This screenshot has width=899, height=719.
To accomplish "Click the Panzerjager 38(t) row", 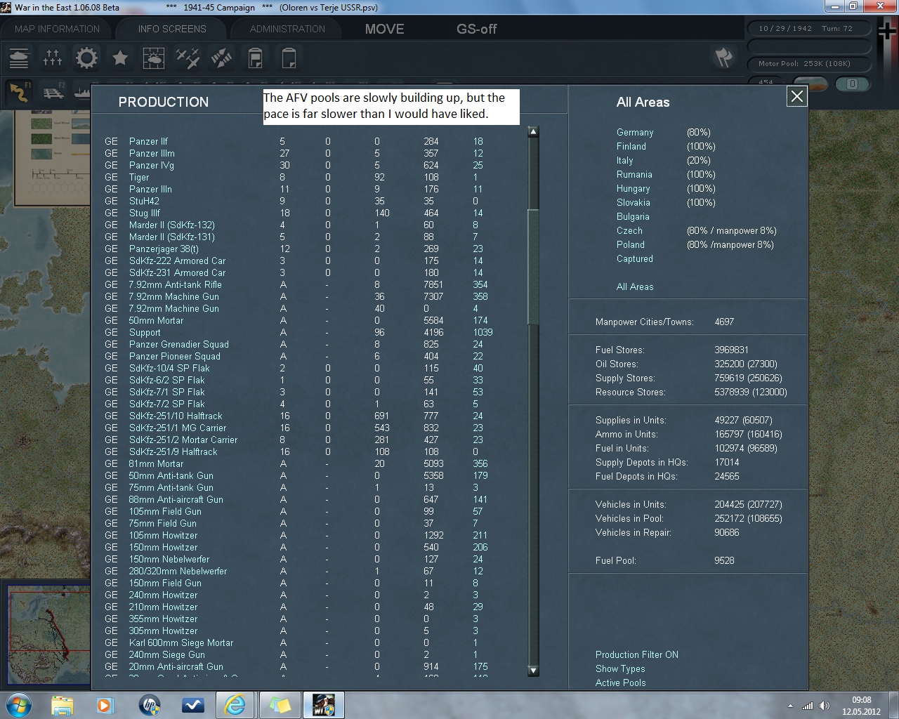I will (295, 249).
